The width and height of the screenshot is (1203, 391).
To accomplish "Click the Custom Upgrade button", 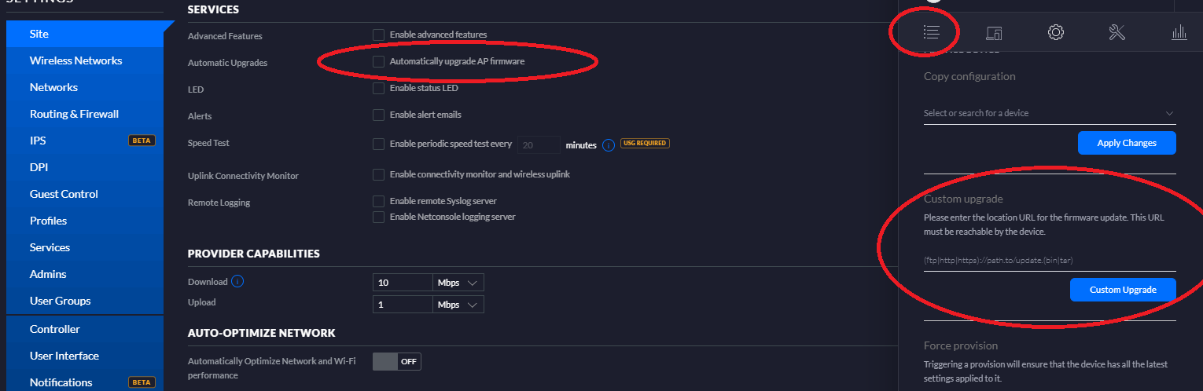I will pyautogui.click(x=1123, y=290).
